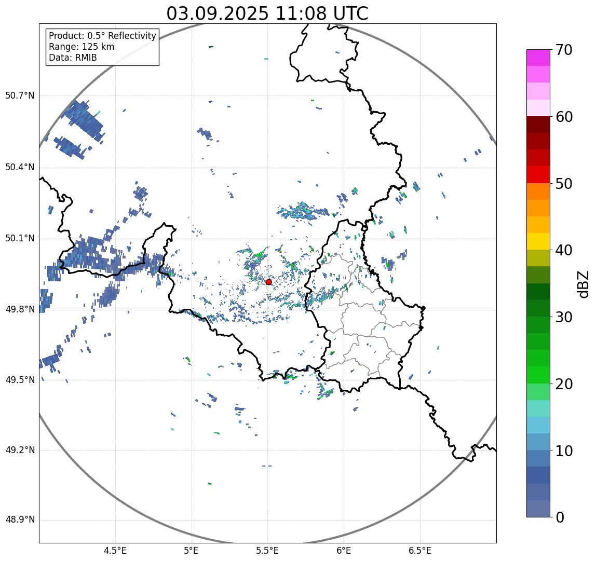The height and width of the screenshot is (561, 596).
Task: Click the bright green swatch just above 20
Action: click(x=538, y=375)
